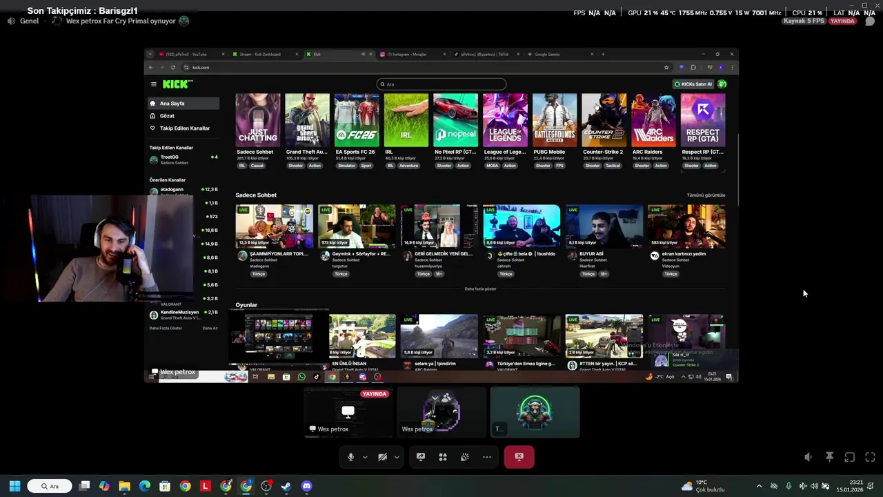Viewport: 883px width, 497px height.
Task: Turn on the camera
Action: pyautogui.click(x=382, y=457)
